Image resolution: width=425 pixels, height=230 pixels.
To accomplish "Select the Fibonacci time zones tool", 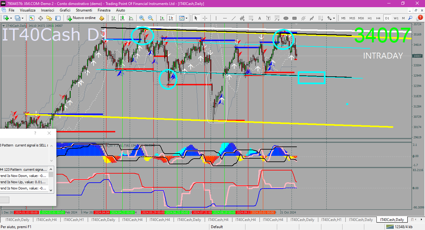I will click(x=321, y=18).
